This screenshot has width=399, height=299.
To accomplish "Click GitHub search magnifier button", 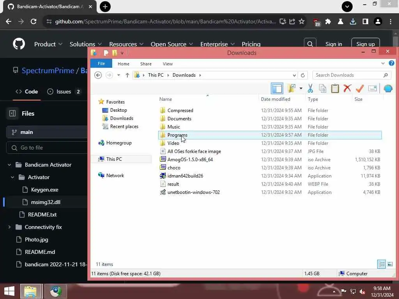I will tap(310, 44).
